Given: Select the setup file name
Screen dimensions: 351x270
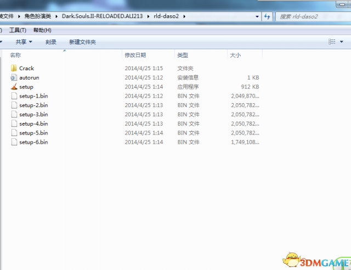Looking at the screenshot, I should point(26,87).
